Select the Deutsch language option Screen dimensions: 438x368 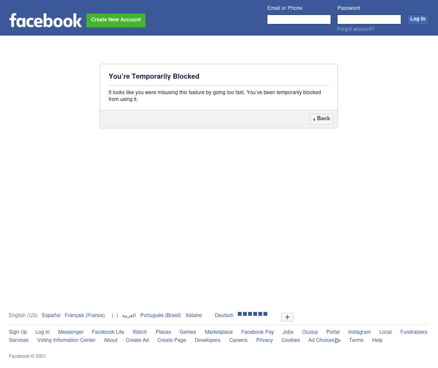pos(224,315)
